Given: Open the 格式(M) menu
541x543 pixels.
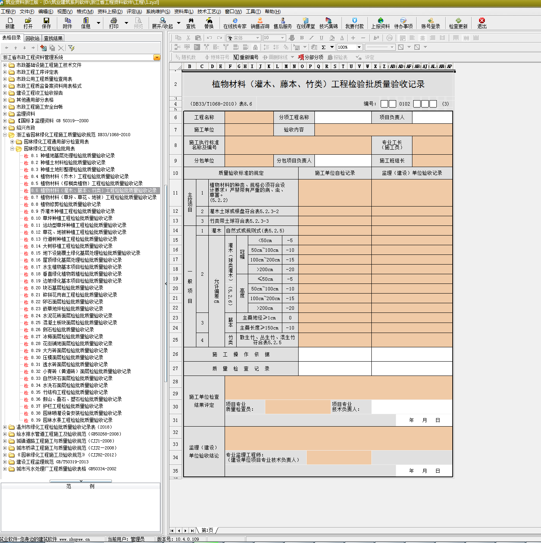Looking at the screenshot, I should tap(85, 12).
